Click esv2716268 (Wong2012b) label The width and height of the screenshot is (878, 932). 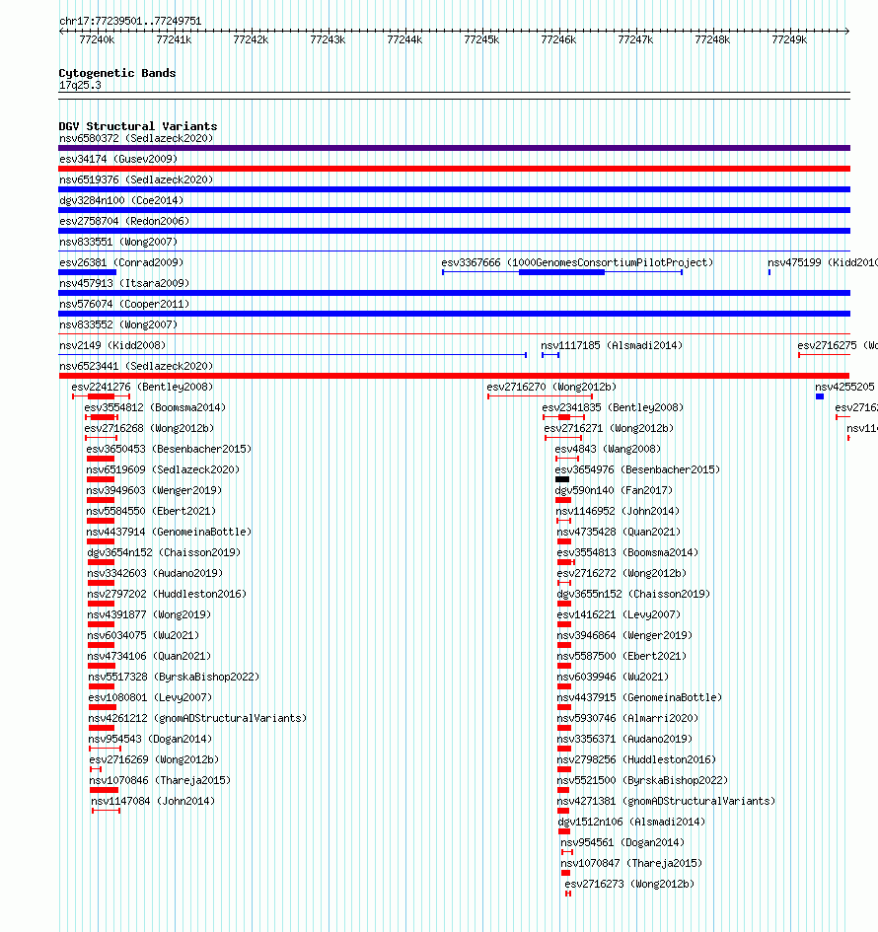click(149, 429)
